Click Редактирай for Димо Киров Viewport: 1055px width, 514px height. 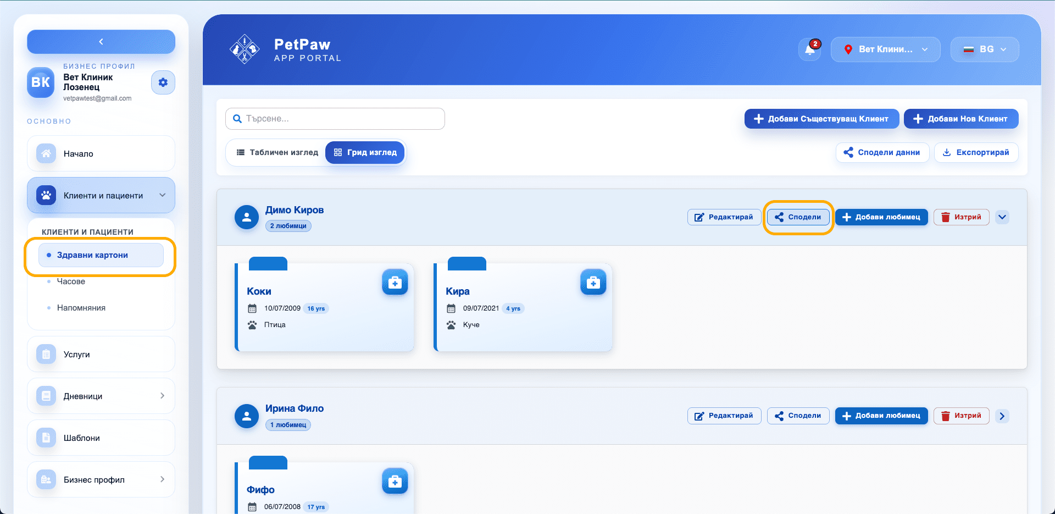724,217
